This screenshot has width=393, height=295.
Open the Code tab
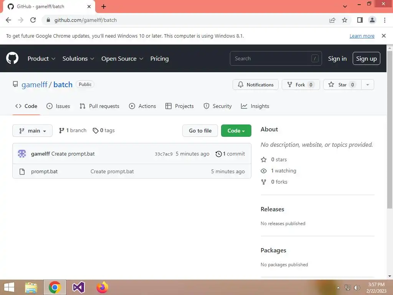point(26,106)
